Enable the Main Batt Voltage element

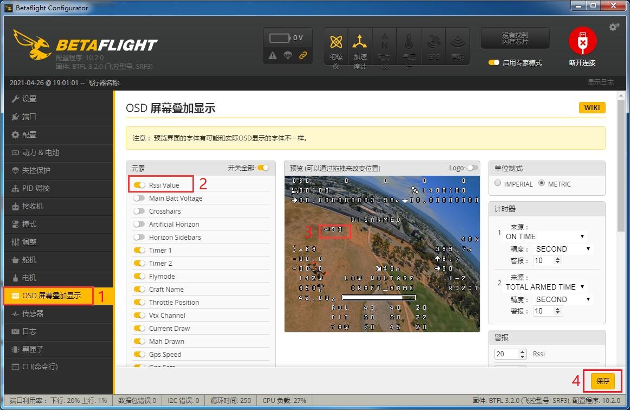139,198
